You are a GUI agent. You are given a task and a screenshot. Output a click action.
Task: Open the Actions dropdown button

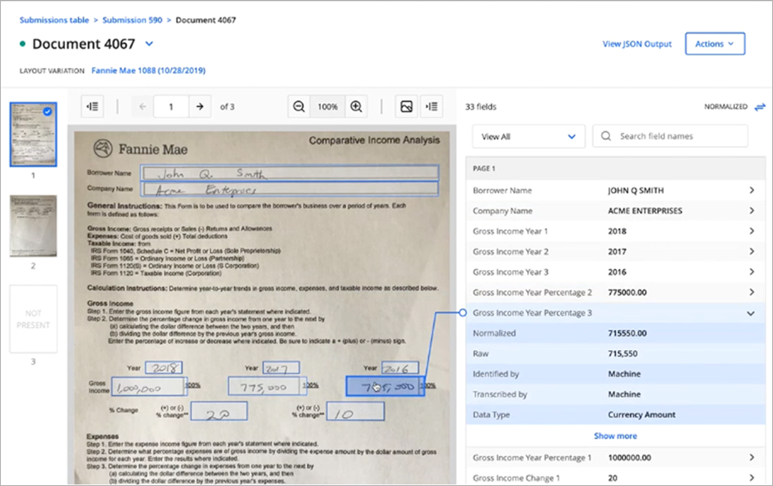click(x=715, y=44)
